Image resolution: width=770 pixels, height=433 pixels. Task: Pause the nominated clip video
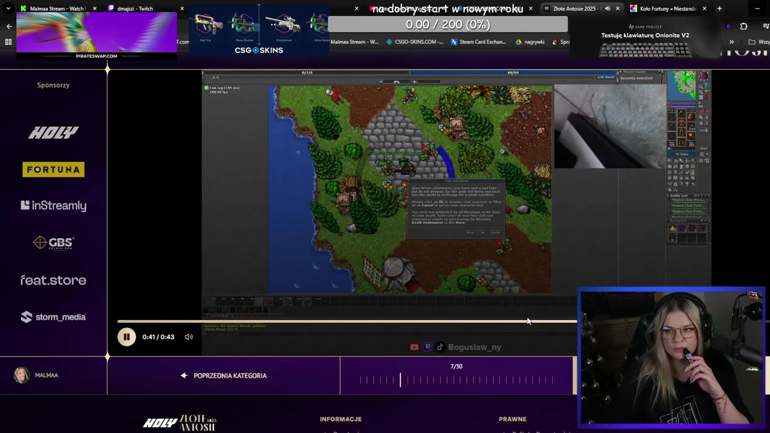pos(126,337)
